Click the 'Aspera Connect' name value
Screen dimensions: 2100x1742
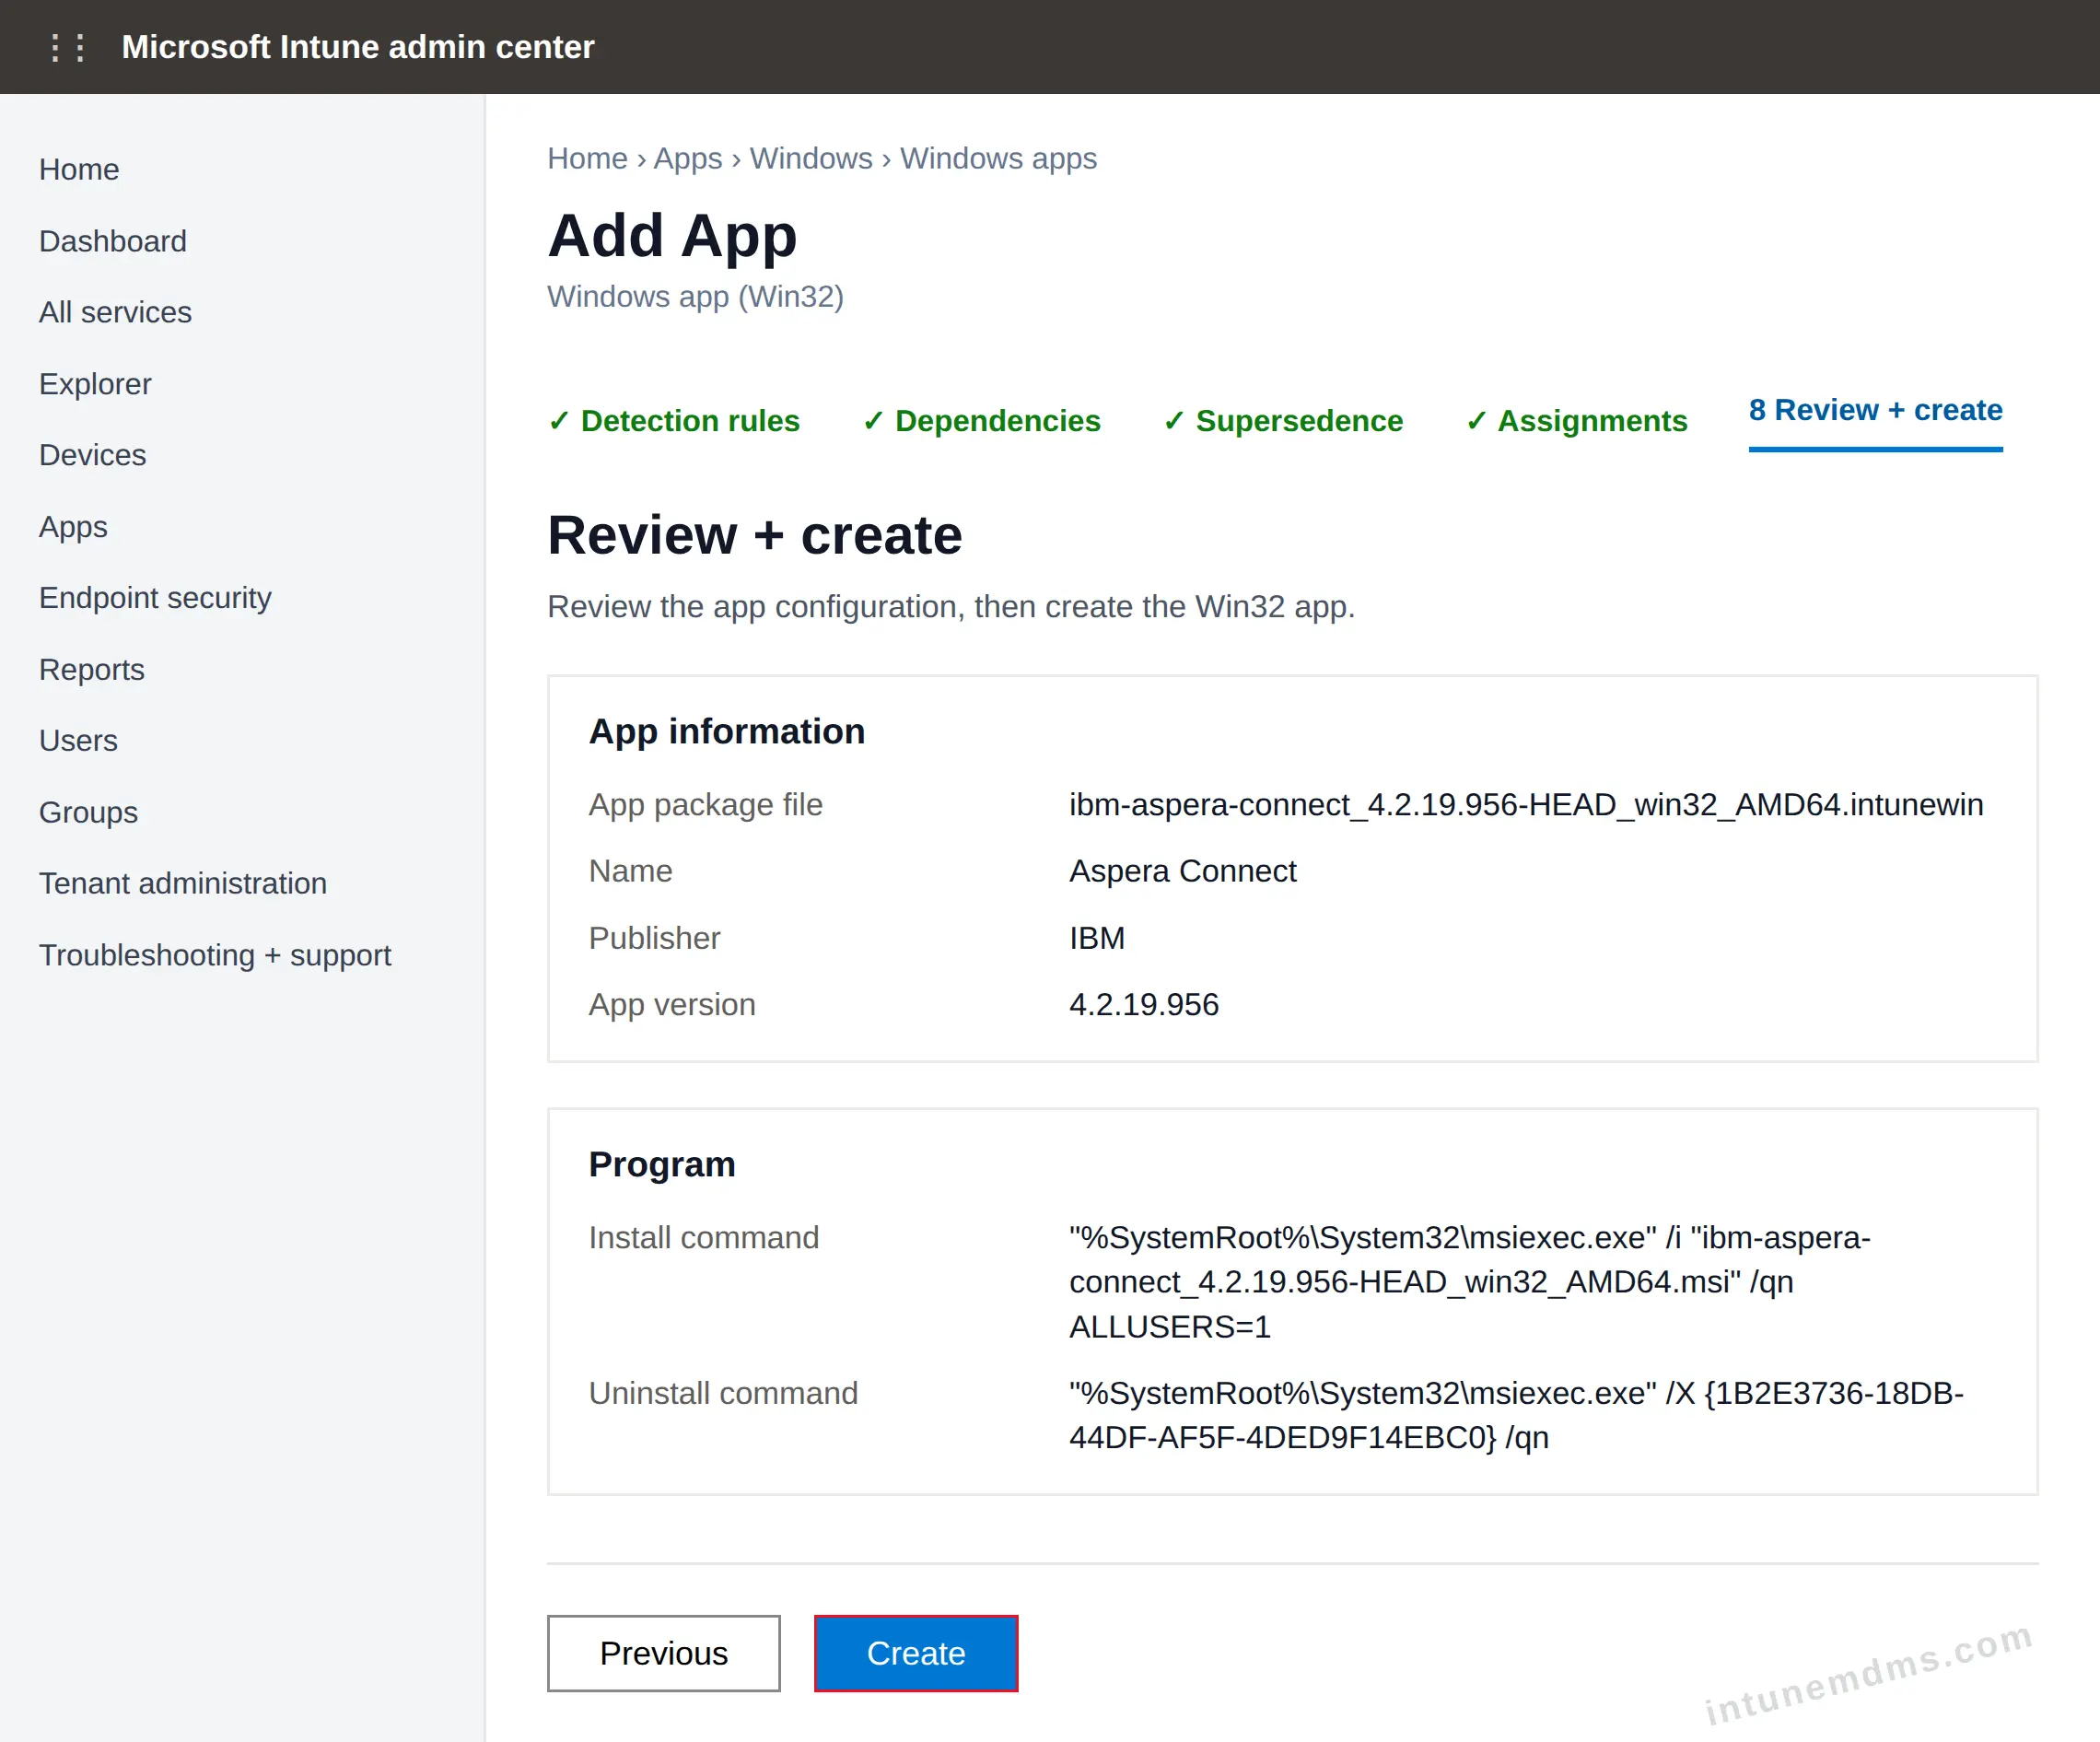(x=1182, y=871)
